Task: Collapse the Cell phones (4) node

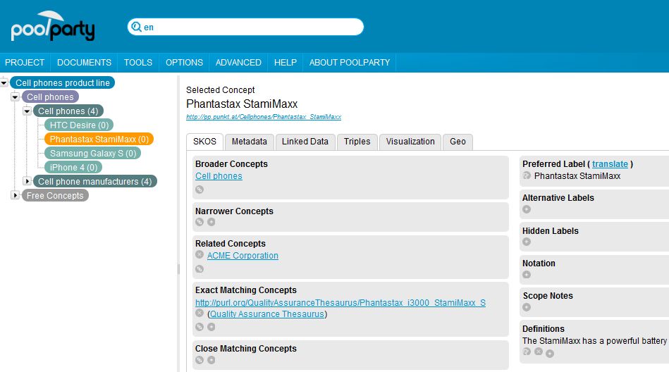Action: [x=27, y=111]
